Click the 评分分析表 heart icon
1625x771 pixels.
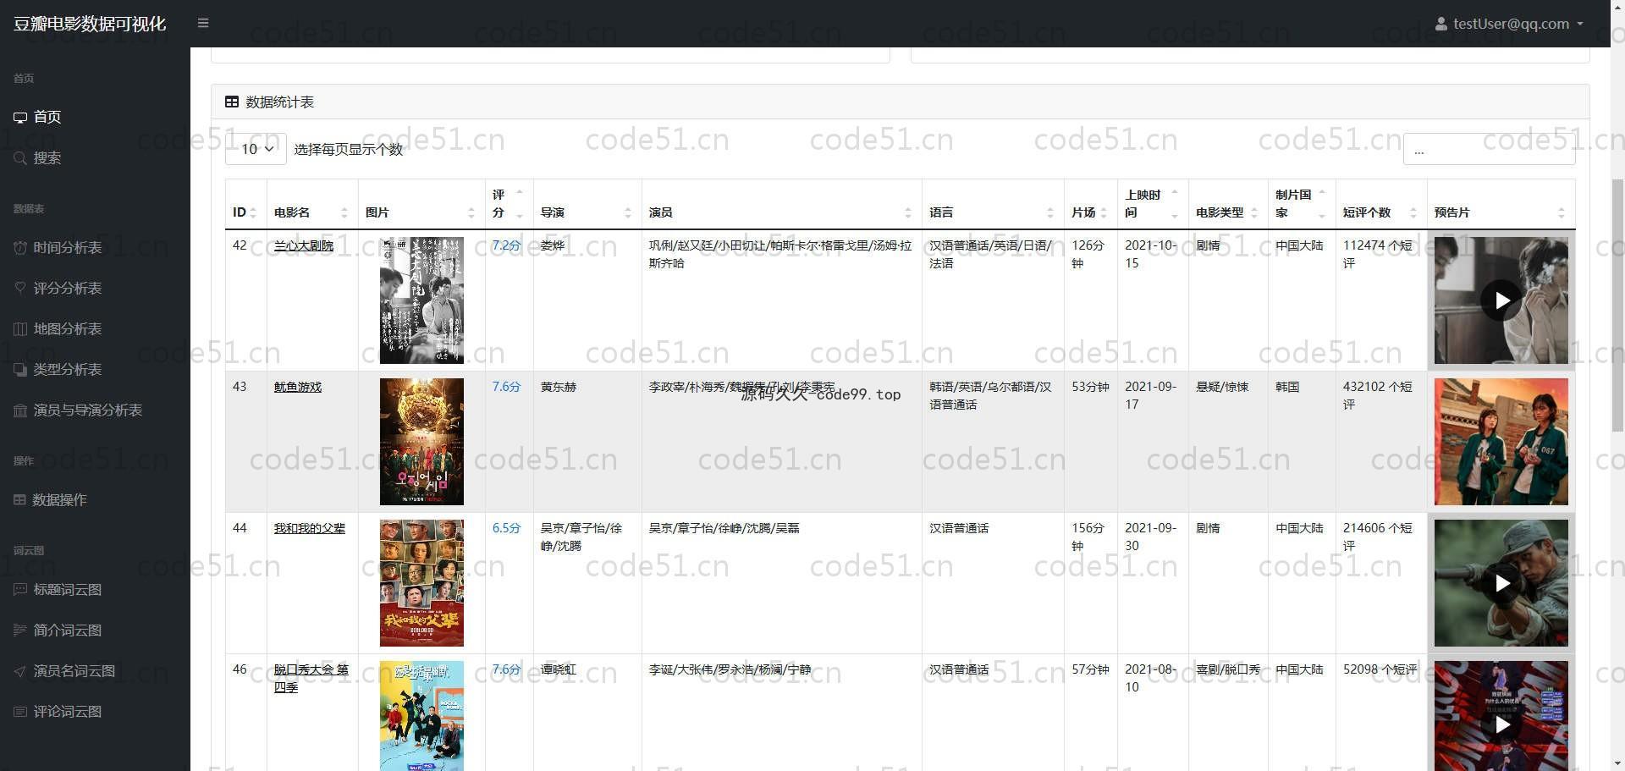coord(20,289)
